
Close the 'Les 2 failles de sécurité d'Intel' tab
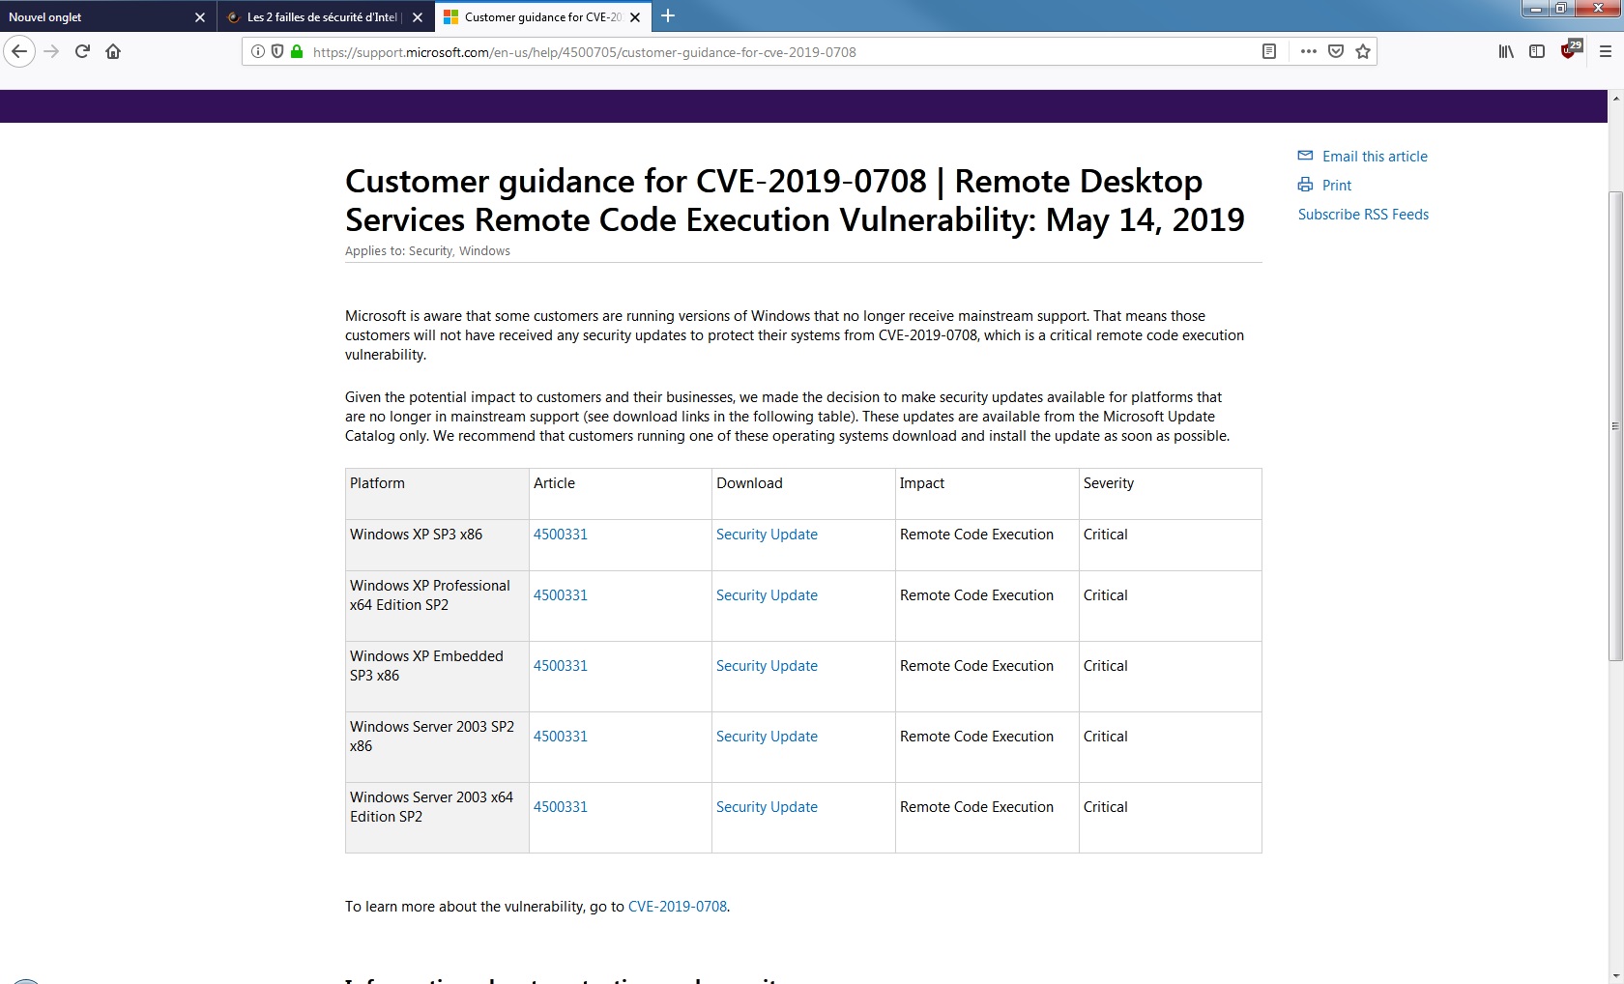418,17
